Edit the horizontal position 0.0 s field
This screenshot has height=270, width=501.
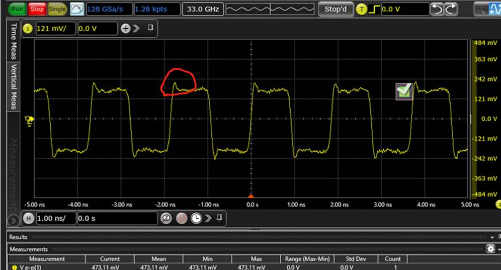[x=117, y=219]
